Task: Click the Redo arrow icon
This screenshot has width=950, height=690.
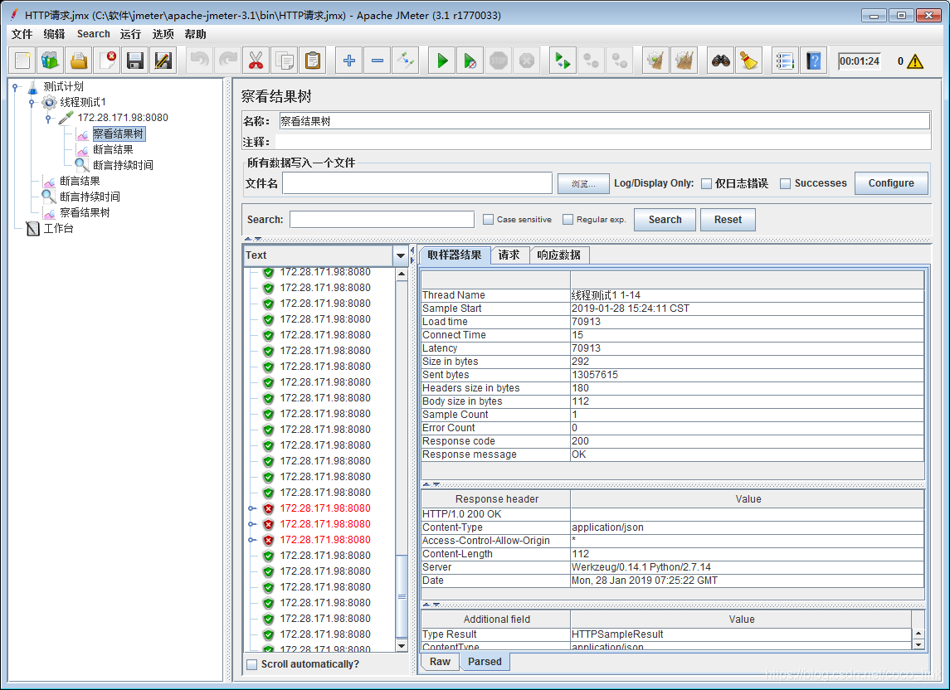Action: pos(228,61)
